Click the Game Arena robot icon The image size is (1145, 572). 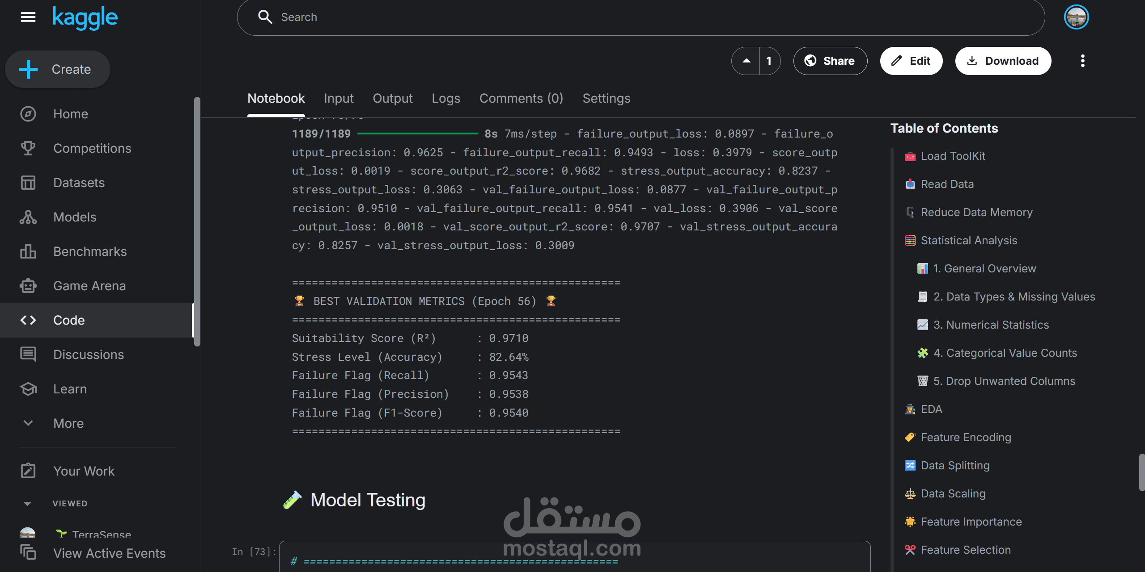pyautogui.click(x=28, y=286)
